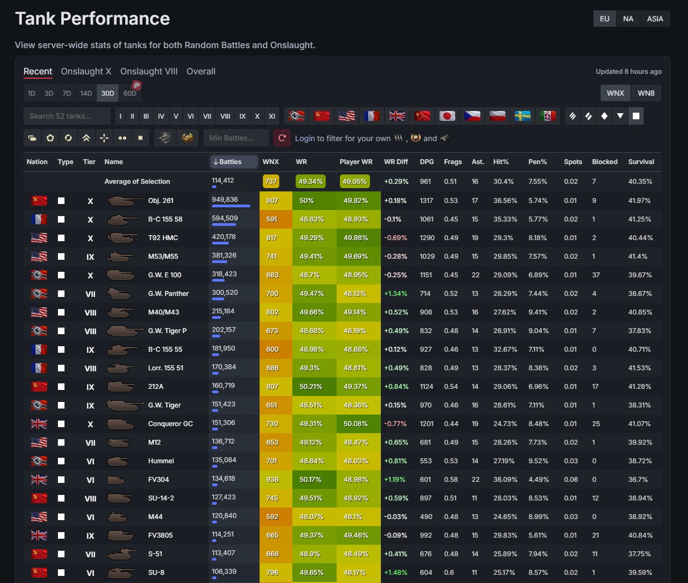
Task: Filter tanks by the Swedish flag
Action: (x=522, y=116)
